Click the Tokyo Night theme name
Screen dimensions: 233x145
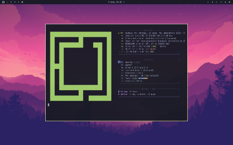131,78
